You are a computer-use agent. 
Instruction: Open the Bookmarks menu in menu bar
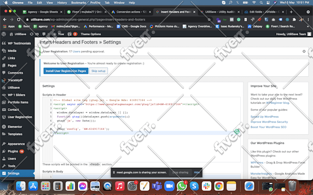78,3
